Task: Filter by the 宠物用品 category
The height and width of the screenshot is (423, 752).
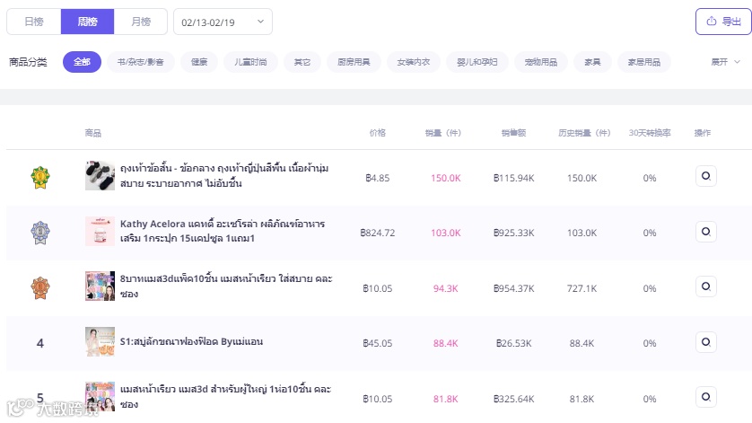Action: [x=540, y=62]
